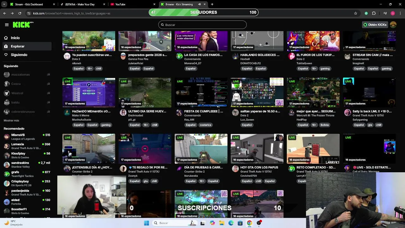Open the weather widget on the taskbar

(x=13, y=223)
